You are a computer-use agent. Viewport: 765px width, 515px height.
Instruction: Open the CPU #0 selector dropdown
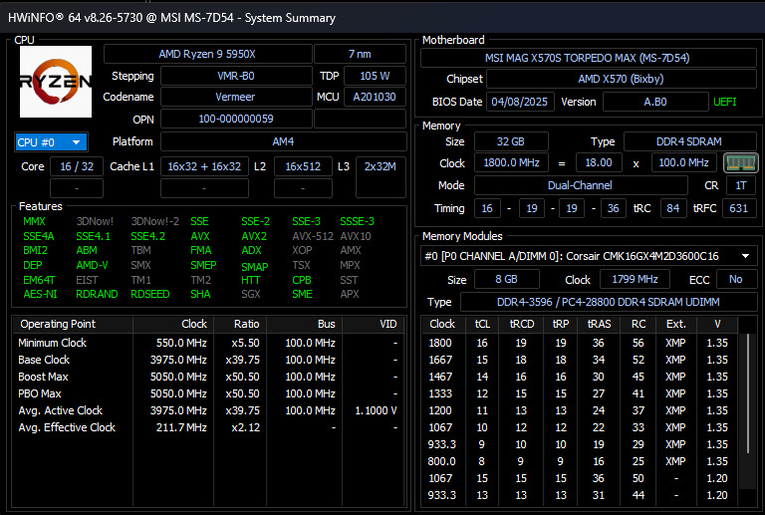click(51, 142)
